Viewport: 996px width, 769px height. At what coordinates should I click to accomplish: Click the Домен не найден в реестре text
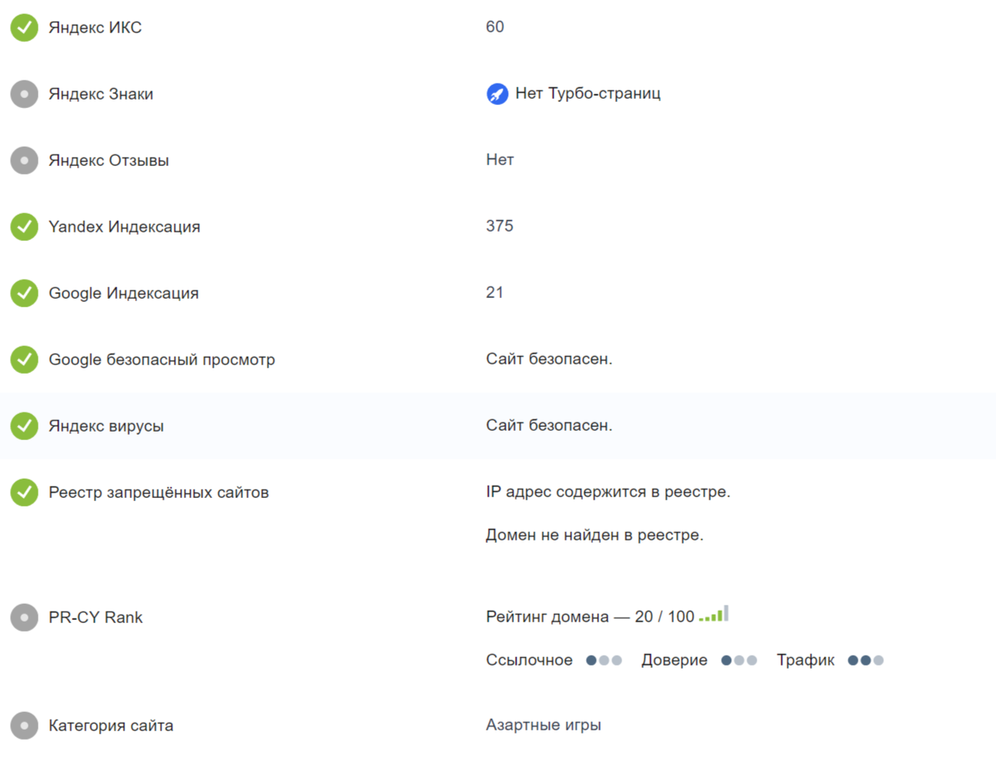click(x=595, y=535)
